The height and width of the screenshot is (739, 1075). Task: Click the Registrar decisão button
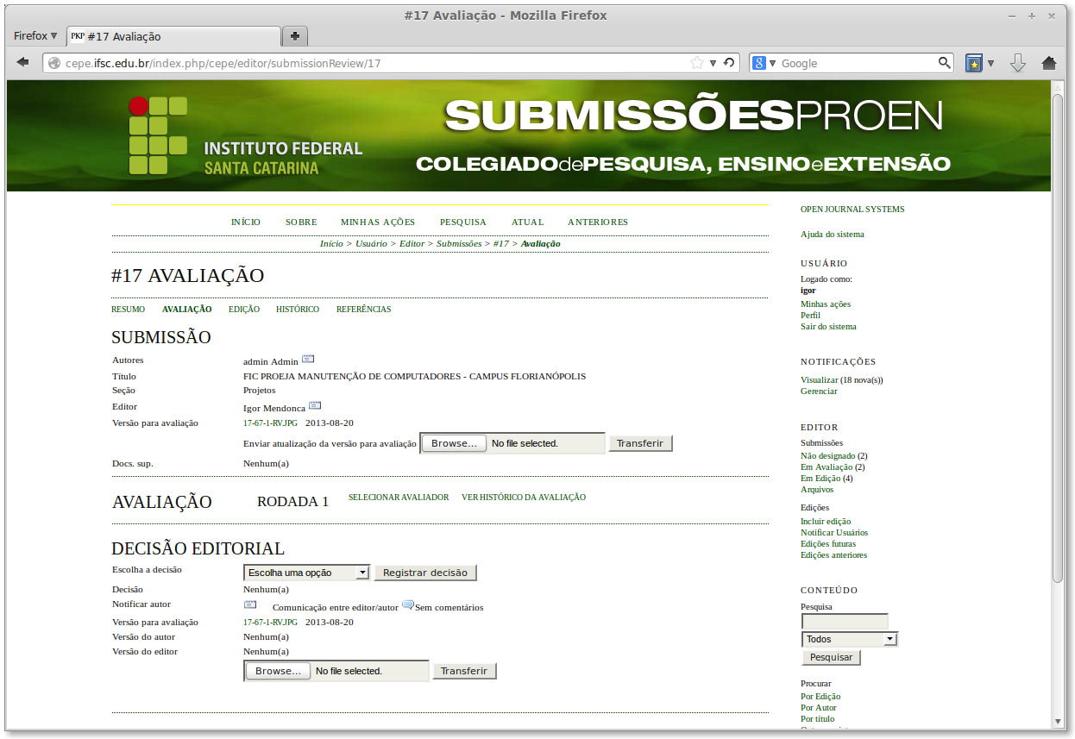click(x=425, y=573)
